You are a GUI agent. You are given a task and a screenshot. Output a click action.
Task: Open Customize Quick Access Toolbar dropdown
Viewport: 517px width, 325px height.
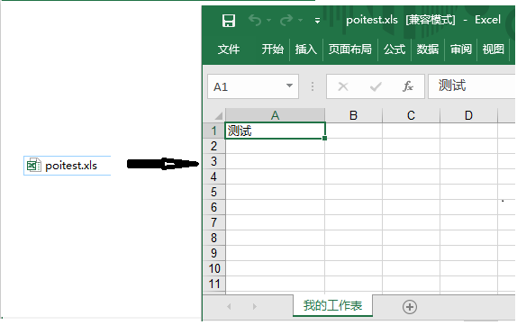[317, 21]
